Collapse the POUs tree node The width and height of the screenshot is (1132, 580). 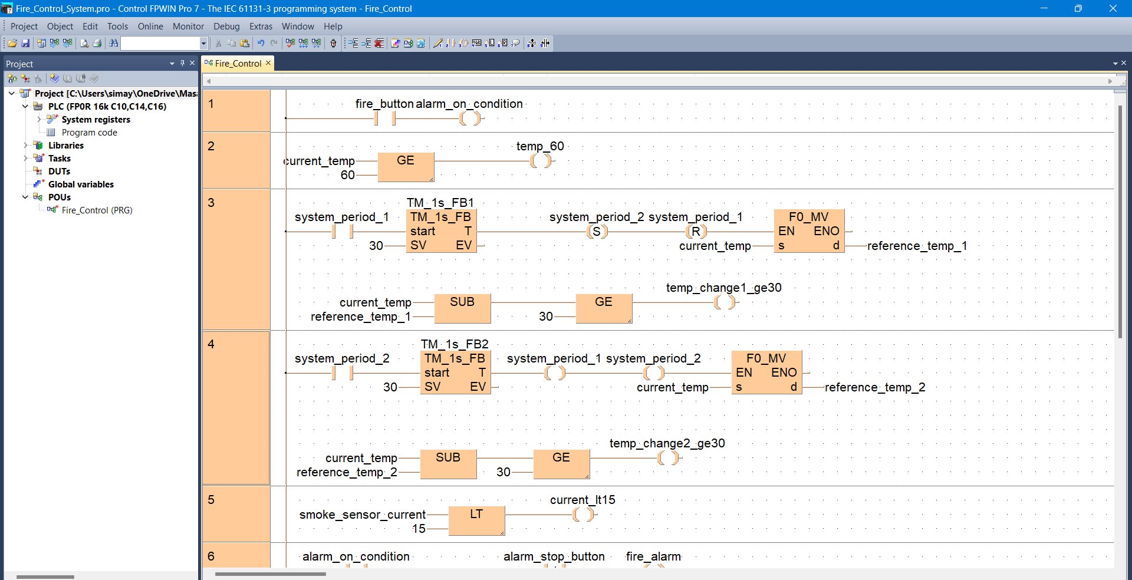click(x=25, y=197)
